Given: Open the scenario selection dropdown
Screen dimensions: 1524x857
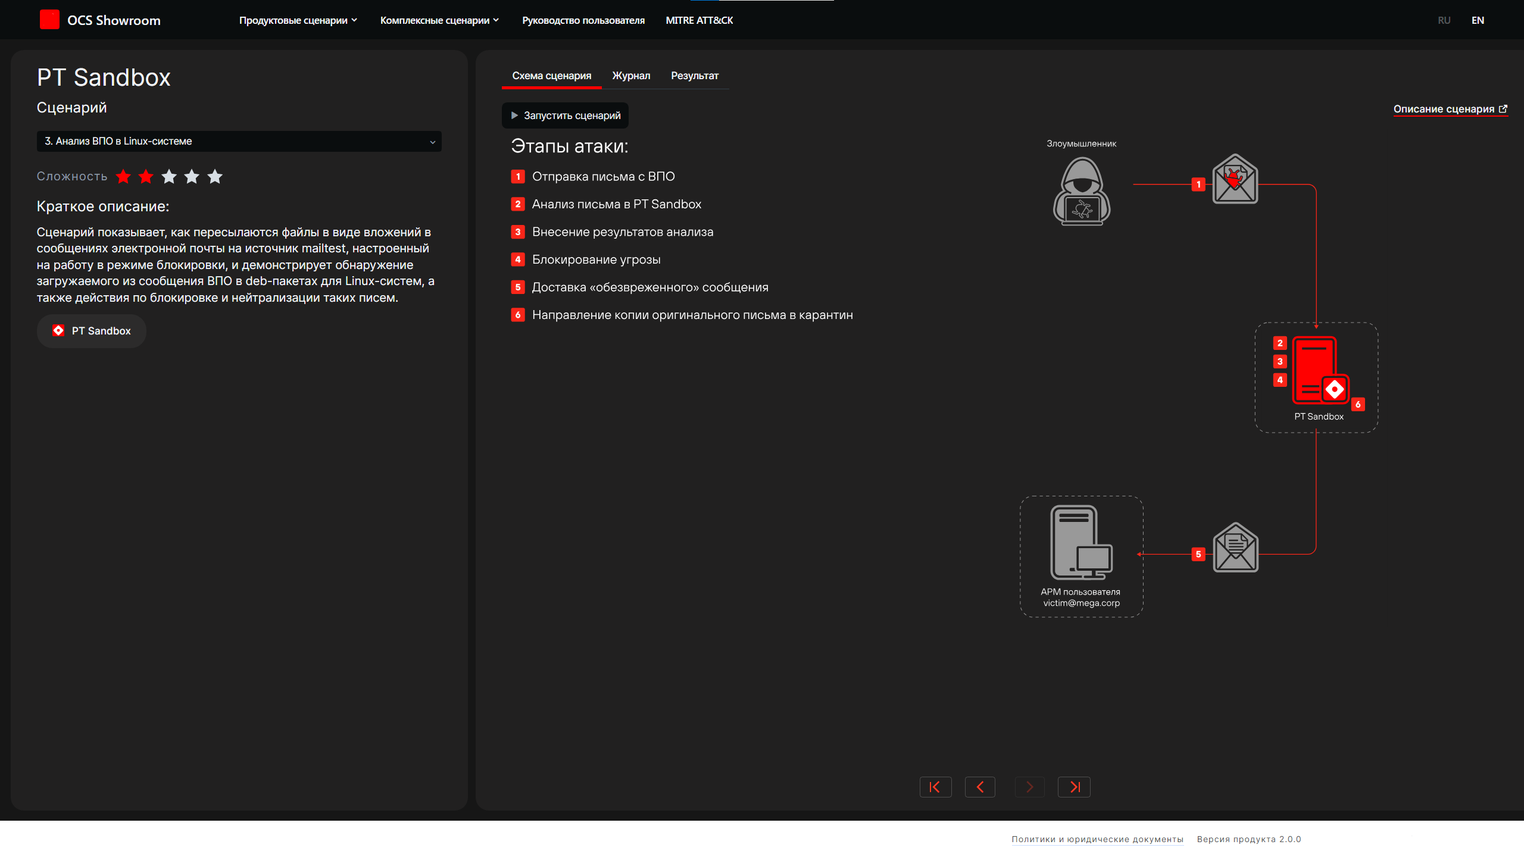Looking at the screenshot, I should click(x=239, y=141).
